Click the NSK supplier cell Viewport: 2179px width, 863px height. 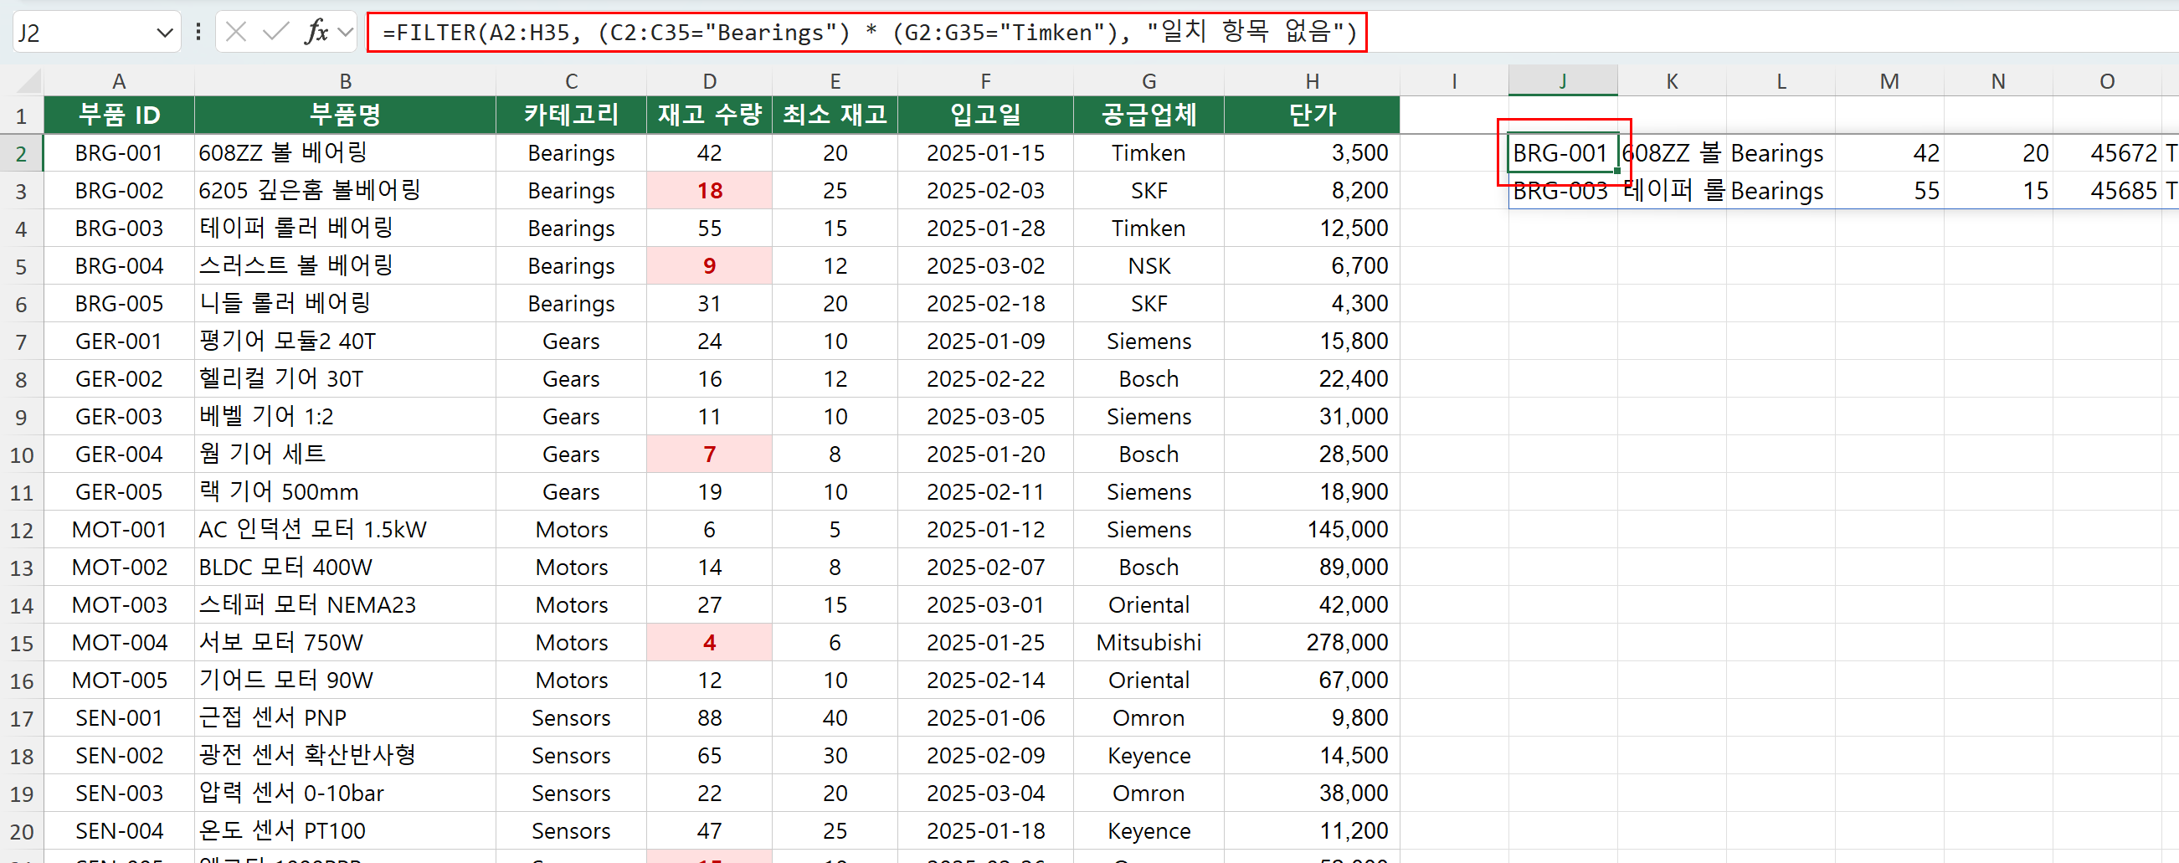click(1149, 265)
